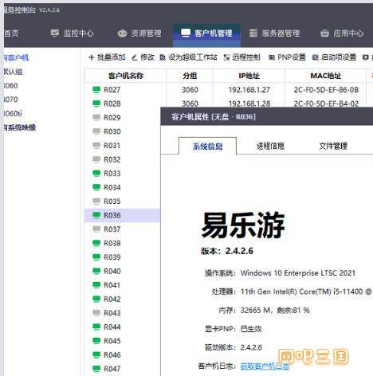Select 所有系统映像 in sidebar
The image size is (373, 376).
(x=20, y=127)
